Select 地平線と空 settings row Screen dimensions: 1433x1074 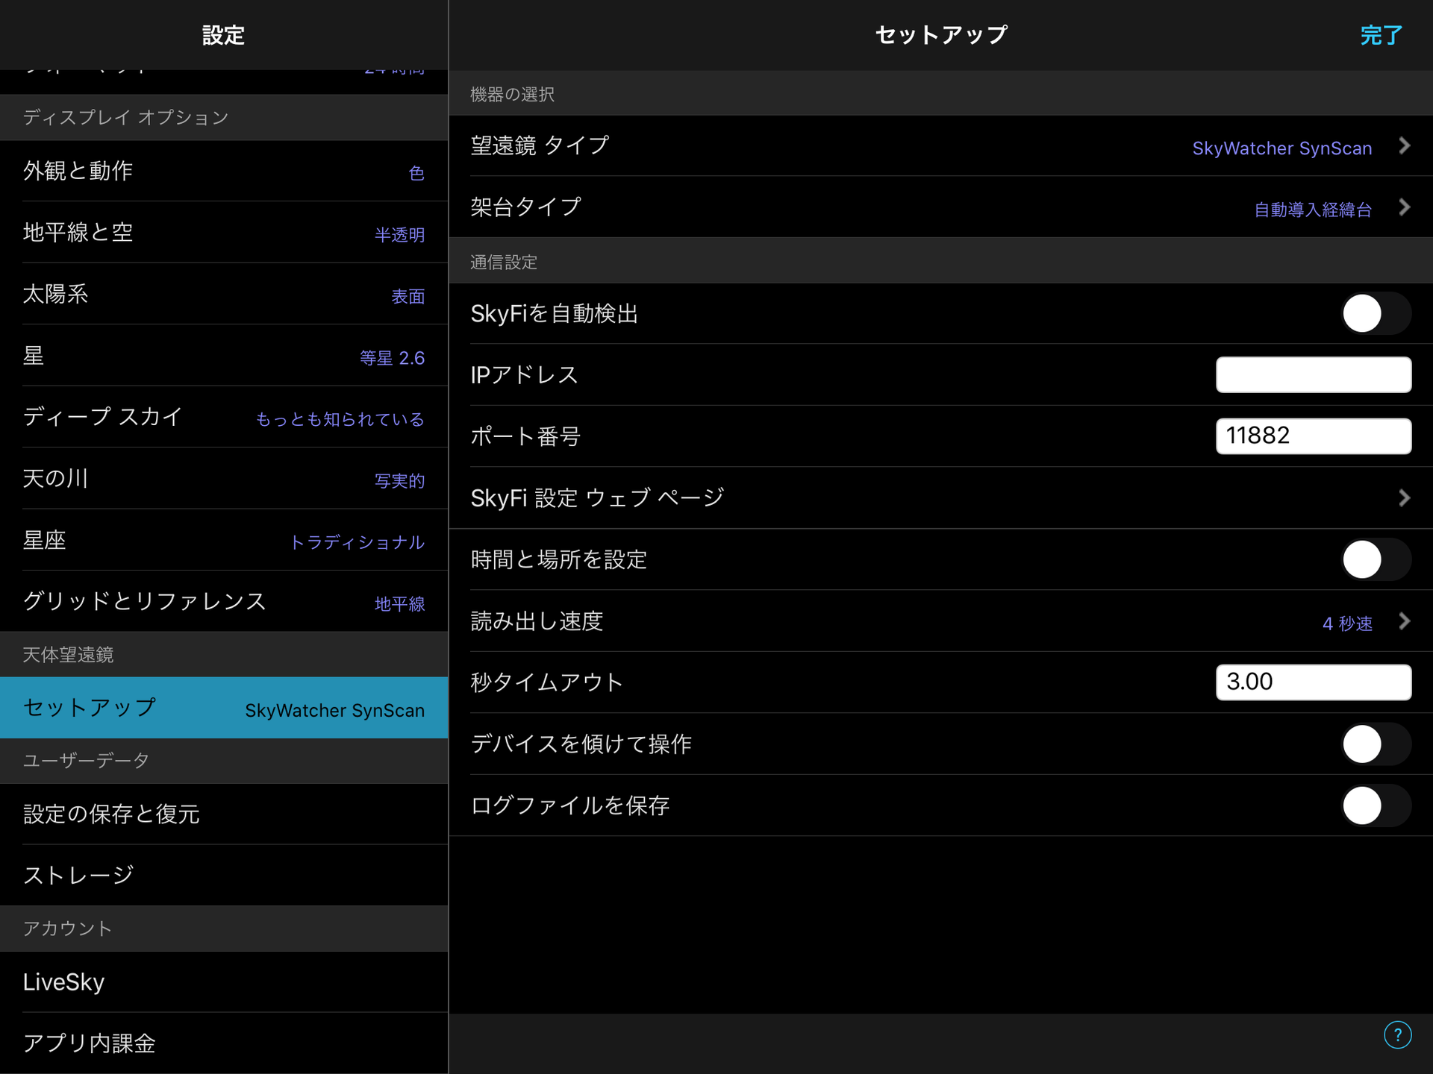[x=224, y=233]
